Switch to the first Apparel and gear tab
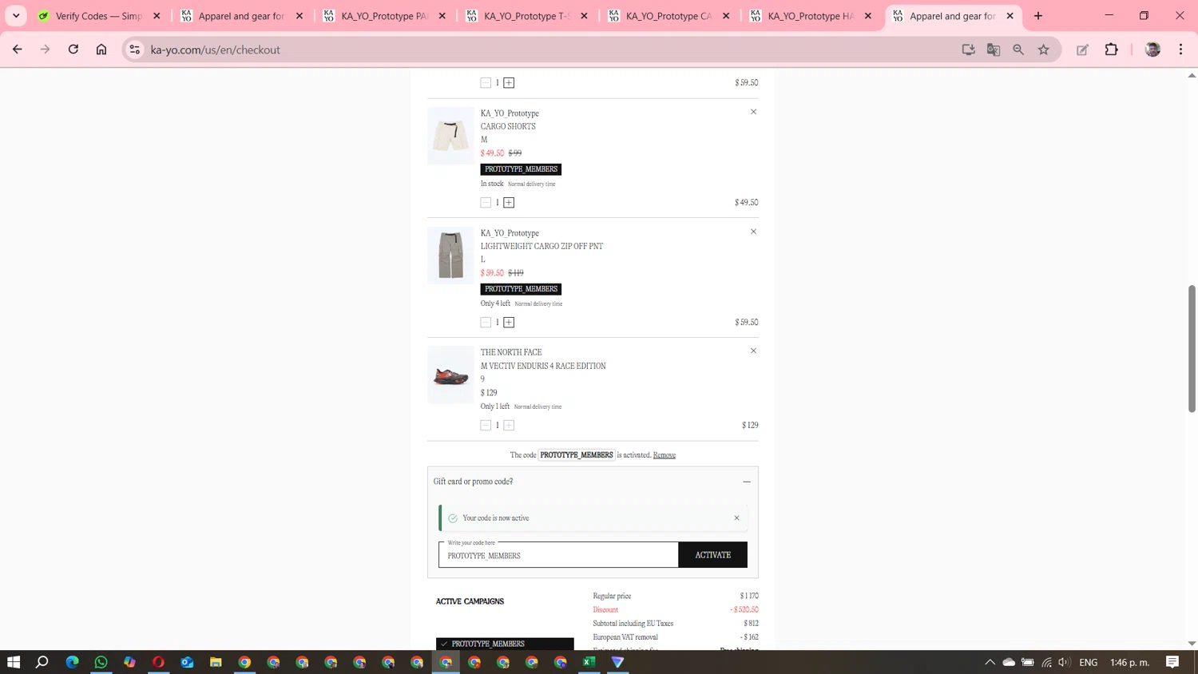The width and height of the screenshot is (1198, 674). pos(242,16)
